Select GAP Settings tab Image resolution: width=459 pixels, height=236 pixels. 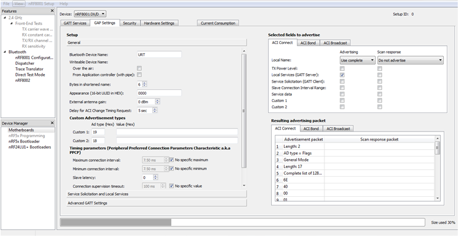105,23
